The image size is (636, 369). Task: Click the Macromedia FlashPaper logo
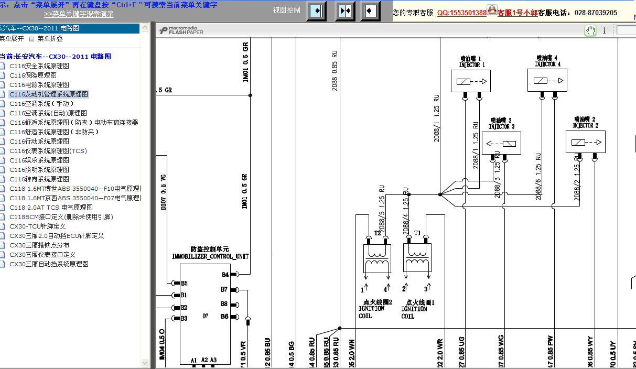click(x=182, y=30)
